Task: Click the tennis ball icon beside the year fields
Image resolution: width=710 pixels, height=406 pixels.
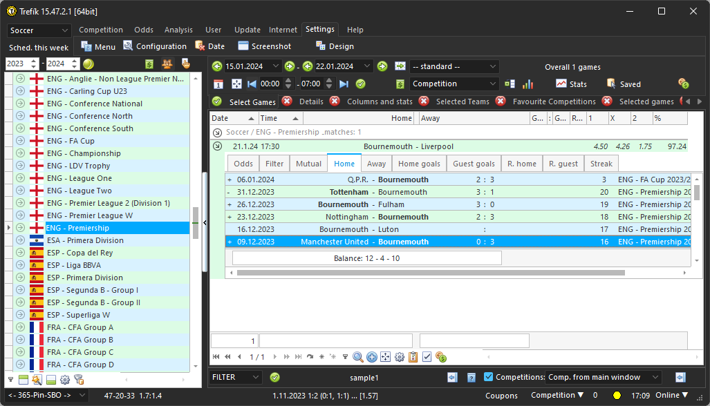Action: [88, 64]
